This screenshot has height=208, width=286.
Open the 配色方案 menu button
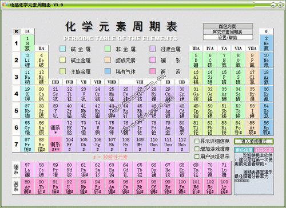click(228, 26)
